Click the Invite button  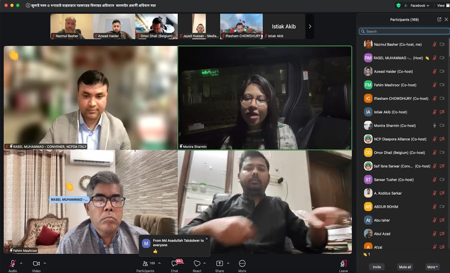[377, 267]
